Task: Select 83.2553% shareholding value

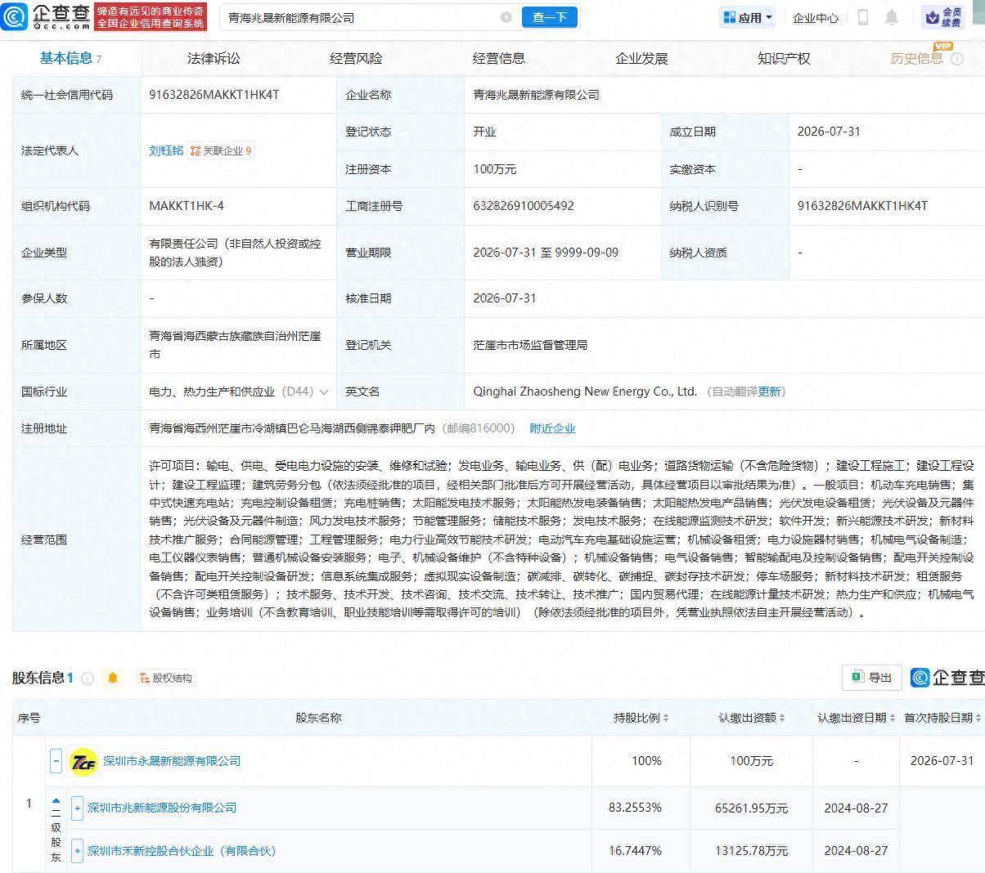Action: [x=635, y=808]
